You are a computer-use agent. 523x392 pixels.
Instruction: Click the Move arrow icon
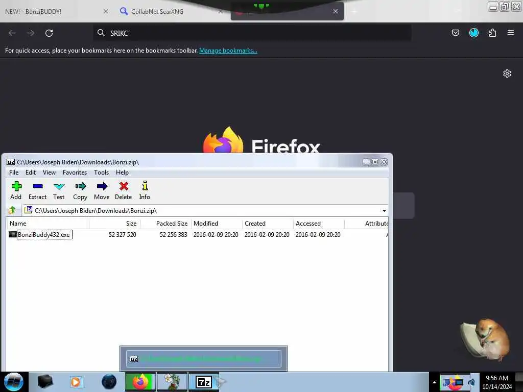coord(102,186)
